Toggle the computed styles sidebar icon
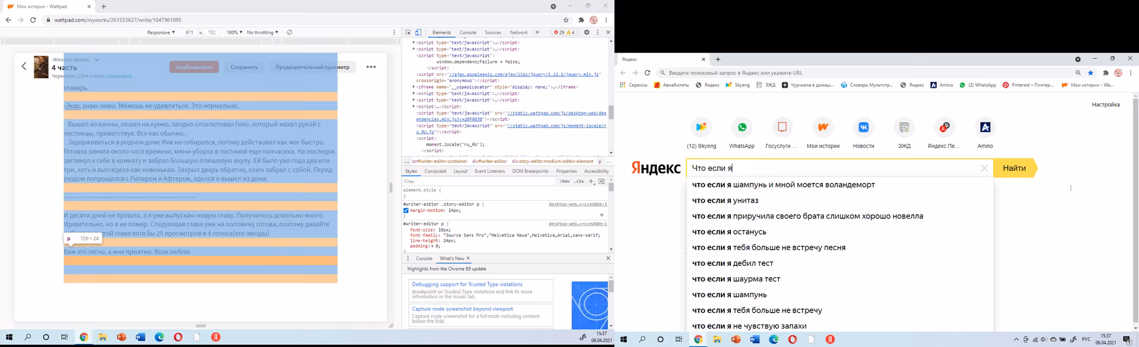 tap(602, 181)
